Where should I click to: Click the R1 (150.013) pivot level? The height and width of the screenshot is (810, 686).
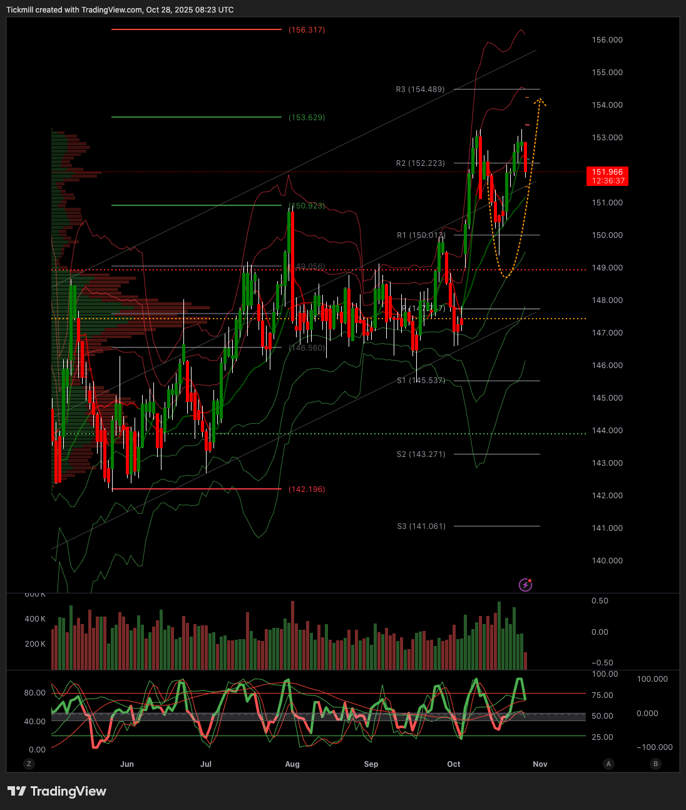tap(421, 235)
